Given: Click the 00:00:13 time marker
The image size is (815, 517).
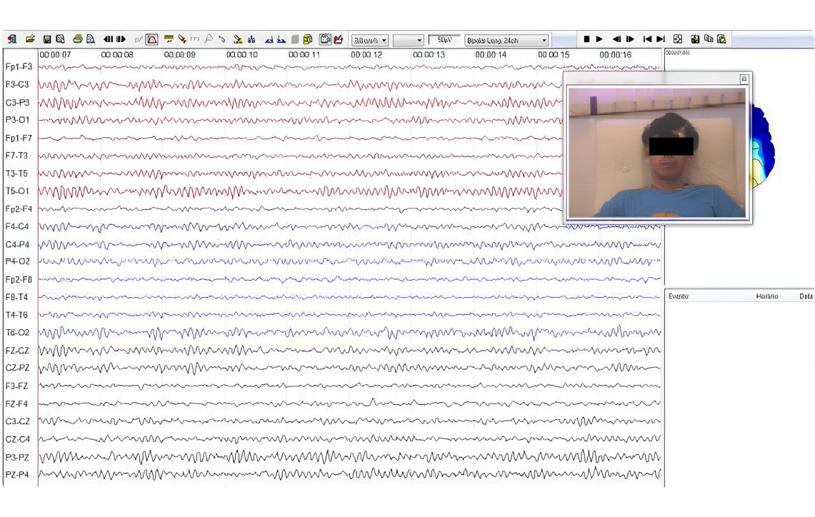Looking at the screenshot, I should pyautogui.click(x=429, y=54).
